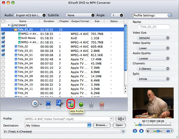Screen dimensions: 179x139
Task: Uncheck the XviD Movie row checkbox
Action: pyautogui.click(x=3, y=38)
